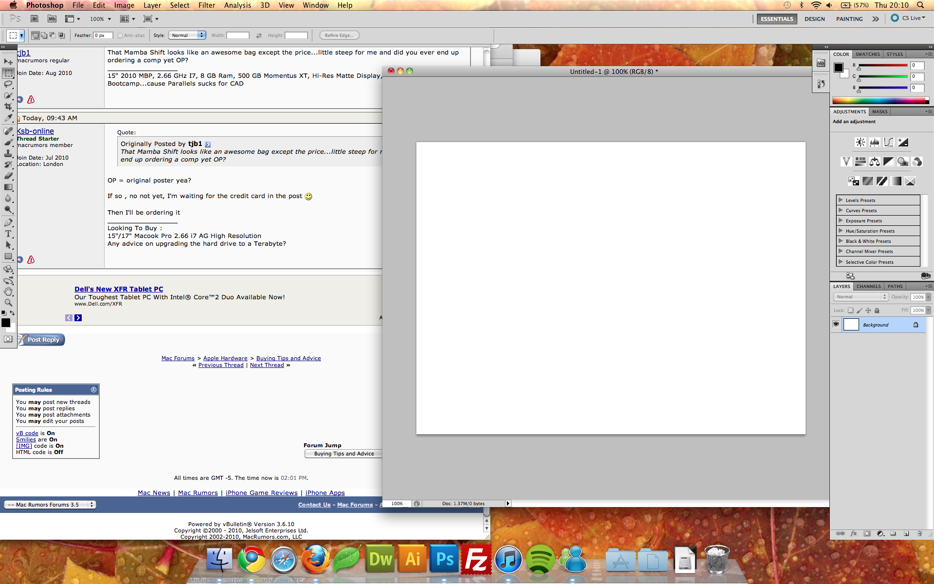934x584 pixels.
Task: Choose Subtract from selection mode
Action: [x=53, y=36]
